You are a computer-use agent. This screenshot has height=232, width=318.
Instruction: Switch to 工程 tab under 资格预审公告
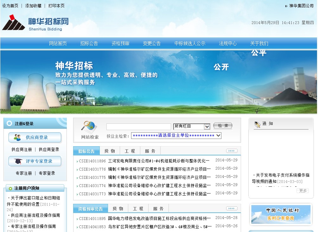138,209
